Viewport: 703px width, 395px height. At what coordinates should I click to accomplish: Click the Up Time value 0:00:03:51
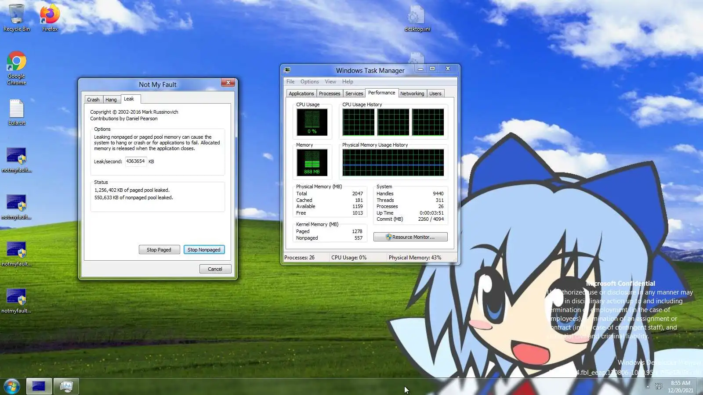click(431, 213)
